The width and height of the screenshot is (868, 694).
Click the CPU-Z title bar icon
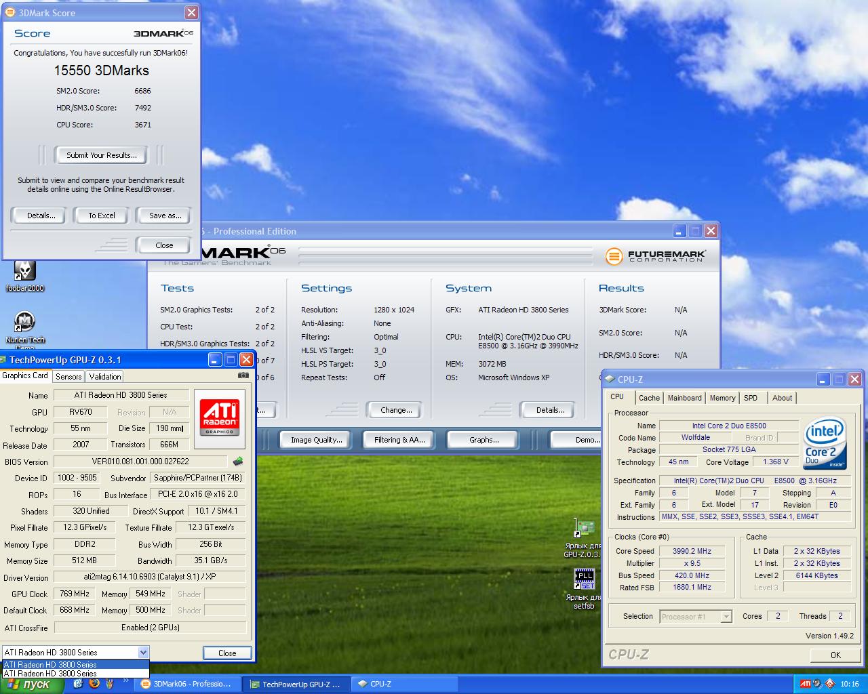pos(609,380)
